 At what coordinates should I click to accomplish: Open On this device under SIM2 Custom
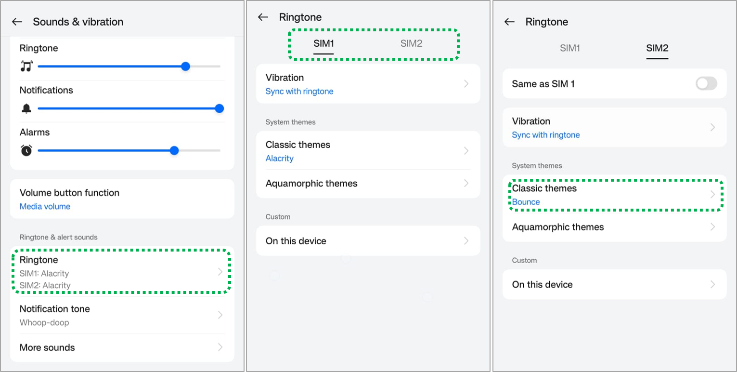pyautogui.click(x=614, y=284)
